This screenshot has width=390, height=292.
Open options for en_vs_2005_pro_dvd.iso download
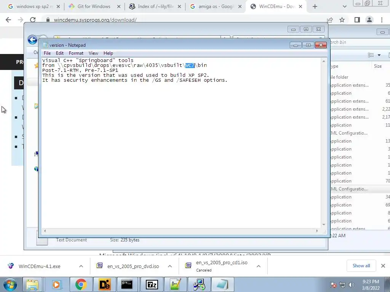point(170,266)
